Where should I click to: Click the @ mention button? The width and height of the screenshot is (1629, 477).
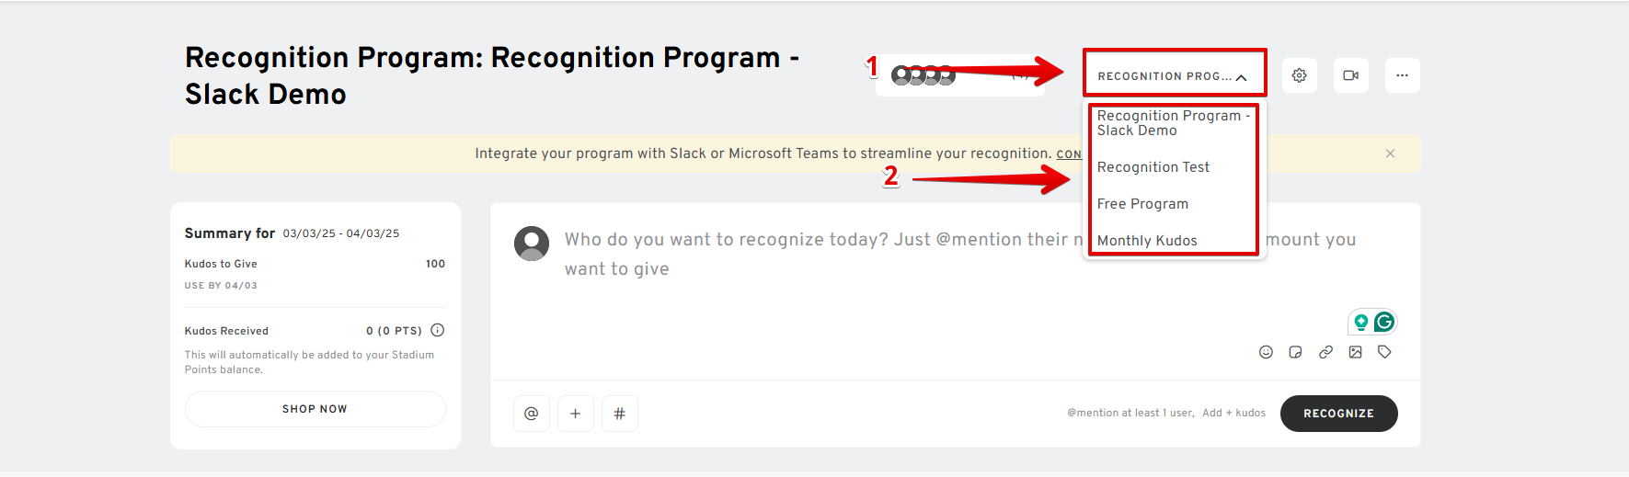click(x=531, y=414)
